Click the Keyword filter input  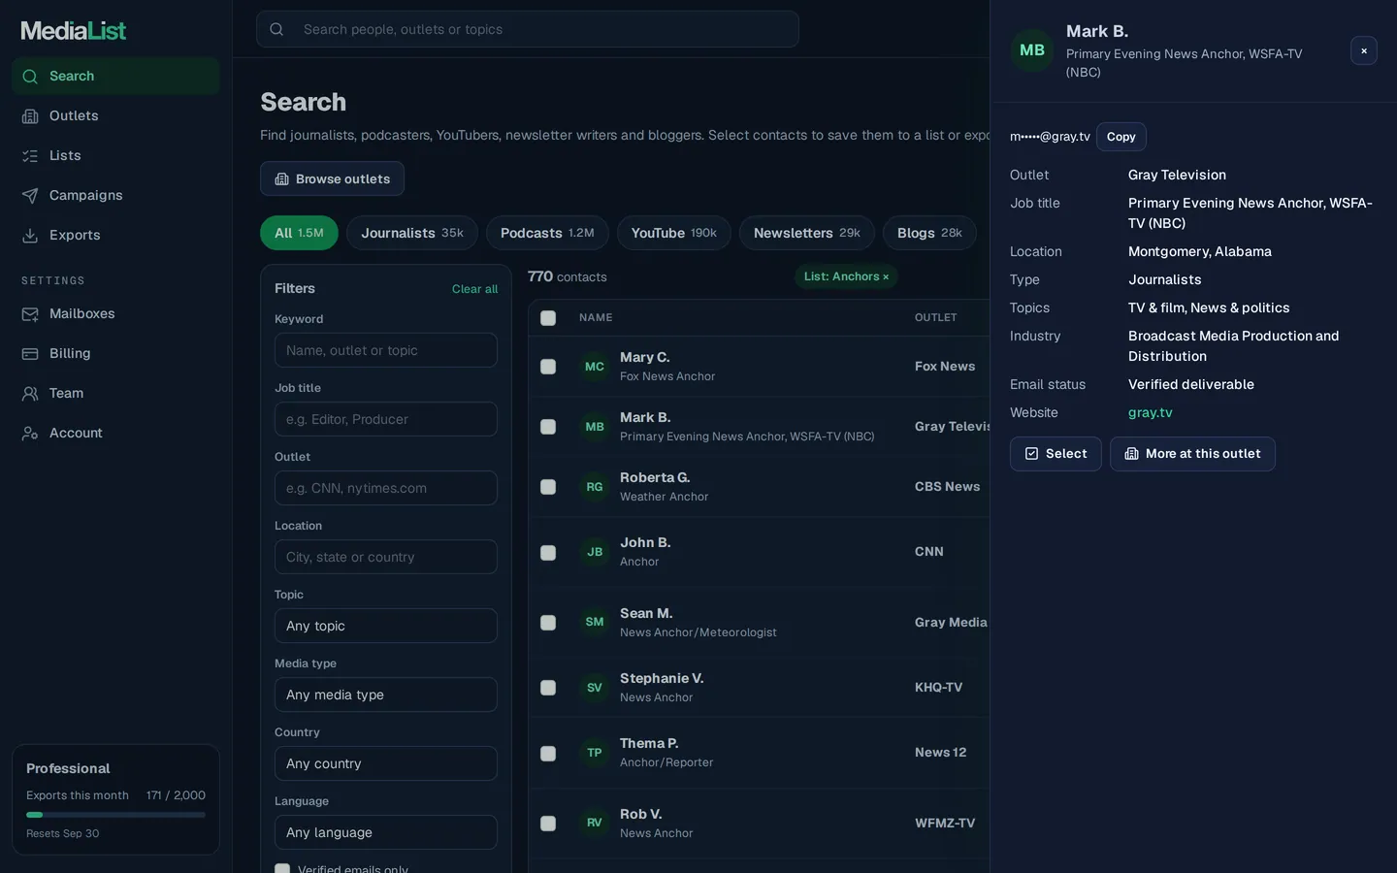pos(386,350)
